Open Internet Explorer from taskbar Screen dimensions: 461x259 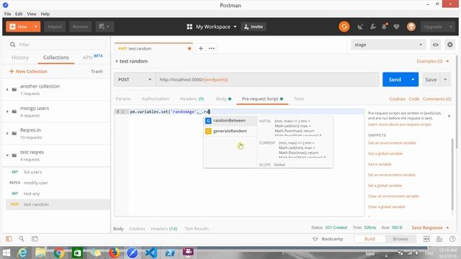tap(22, 253)
